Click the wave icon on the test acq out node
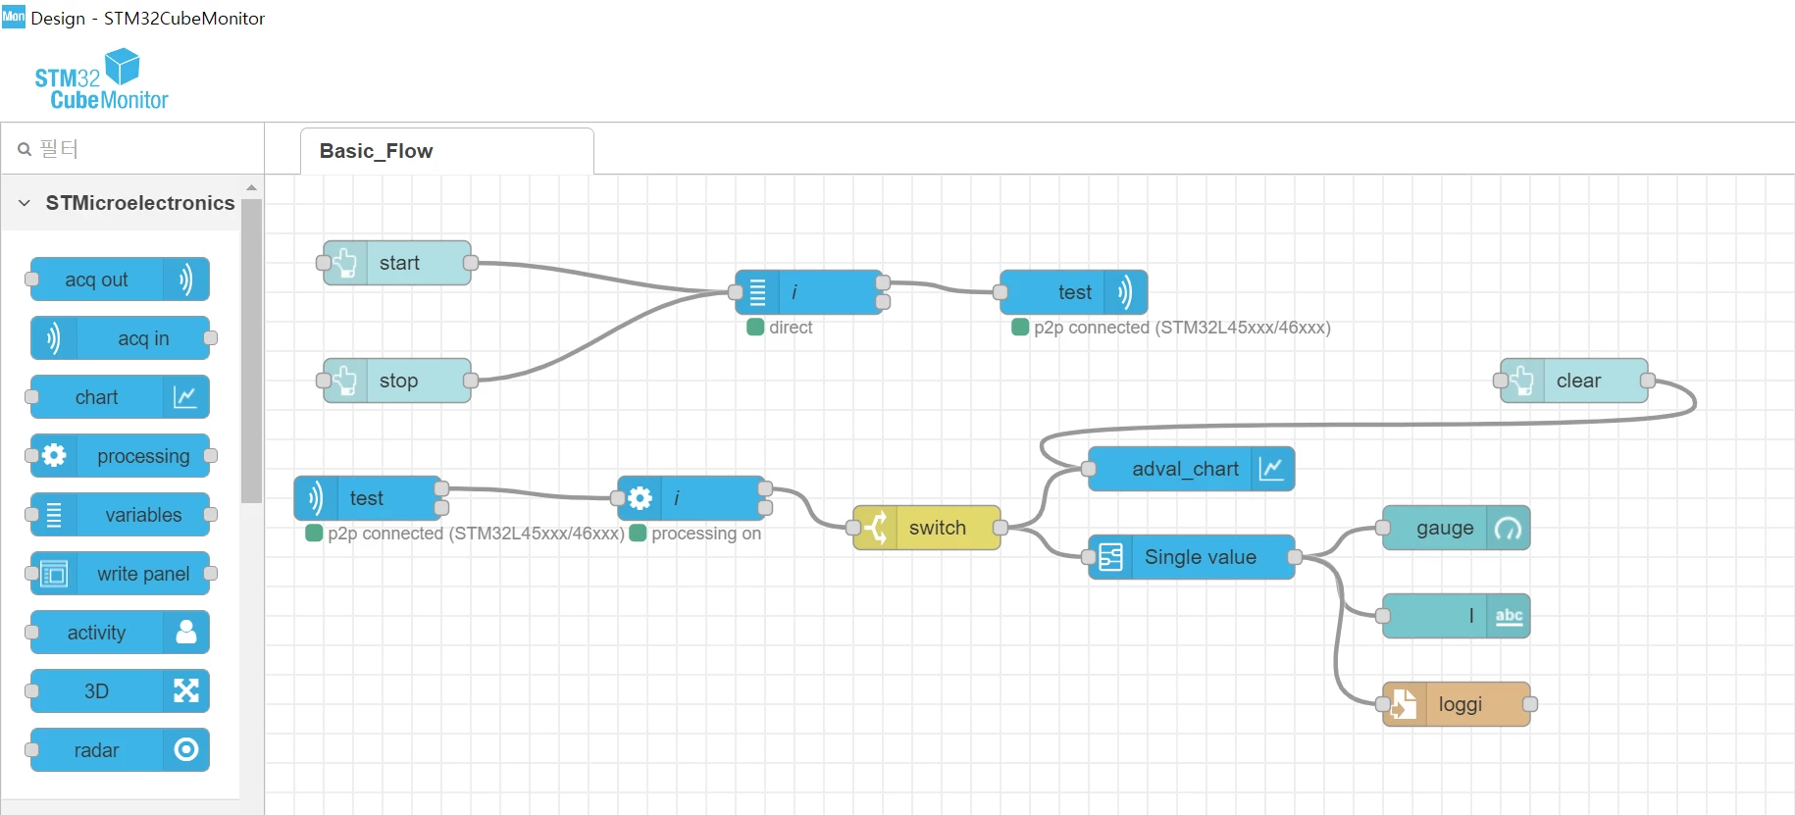 click(1124, 292)
